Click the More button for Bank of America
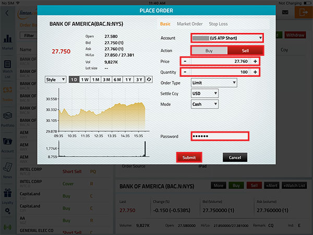Screen dimensions: 313x235 tap(219, 185)
